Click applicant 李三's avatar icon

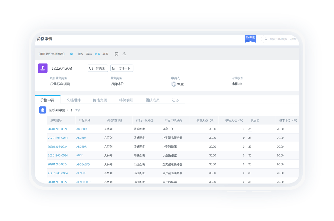[x=174, y=84]
